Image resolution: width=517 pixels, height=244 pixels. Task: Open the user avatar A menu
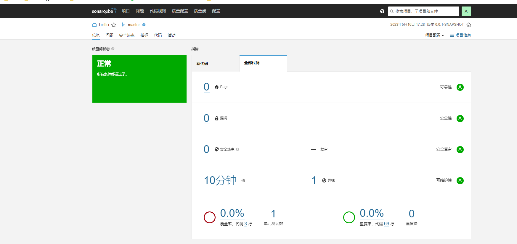point(466,11)
